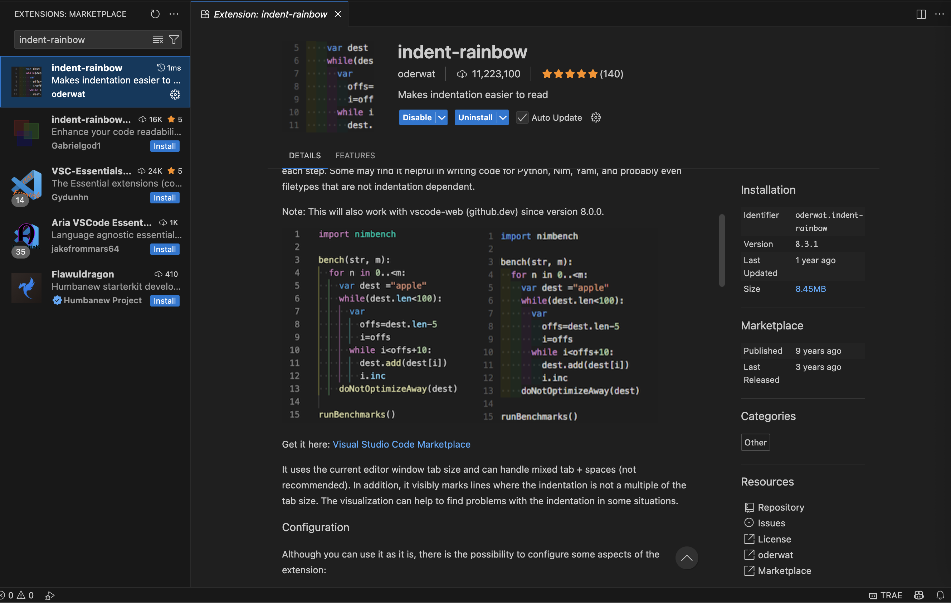Click the extension settings gear near Auto Update
This screenshot has height=603, width=951.
[596, 118]
